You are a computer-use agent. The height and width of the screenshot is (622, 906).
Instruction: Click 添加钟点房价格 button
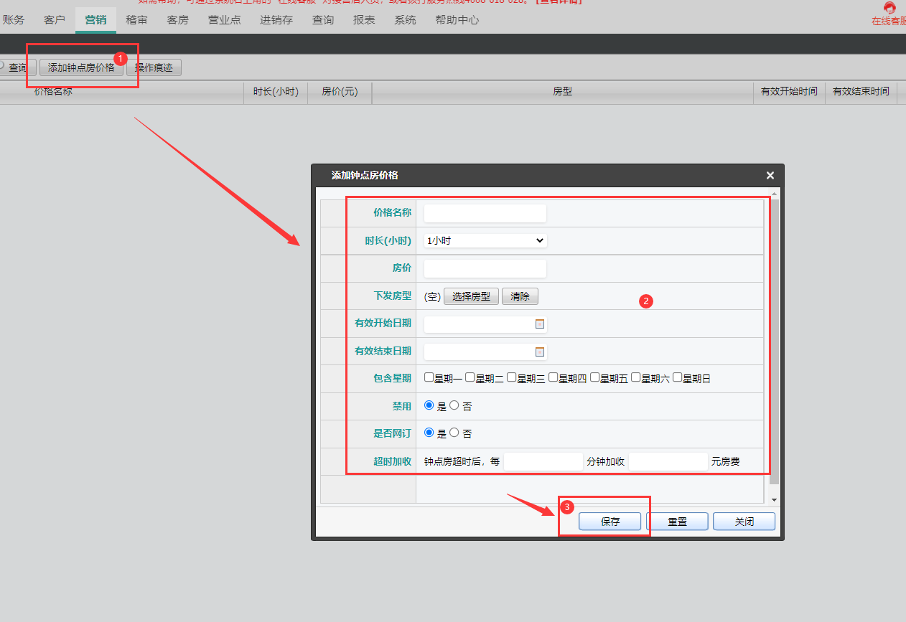tap(81, 67)
